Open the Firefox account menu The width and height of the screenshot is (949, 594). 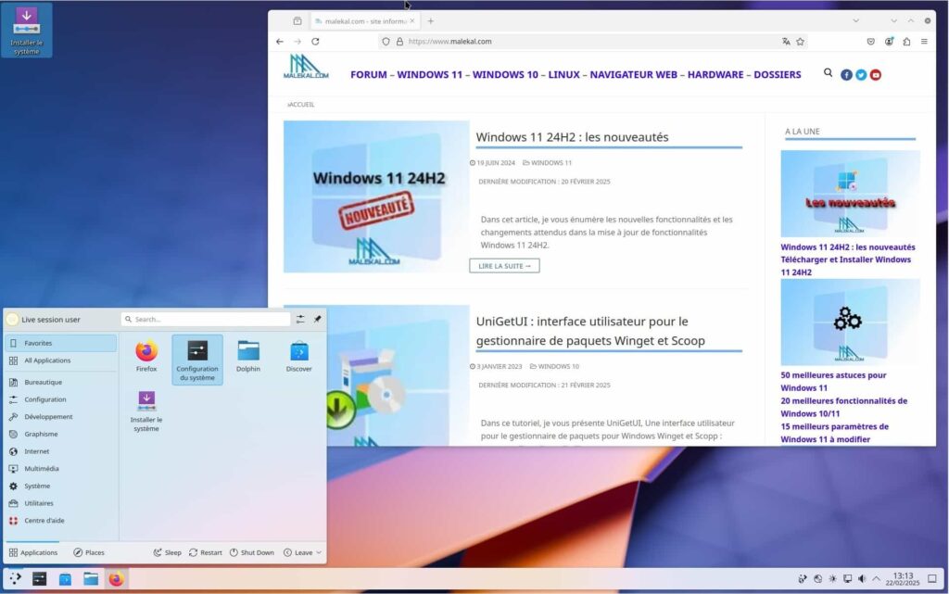(889, 41)
